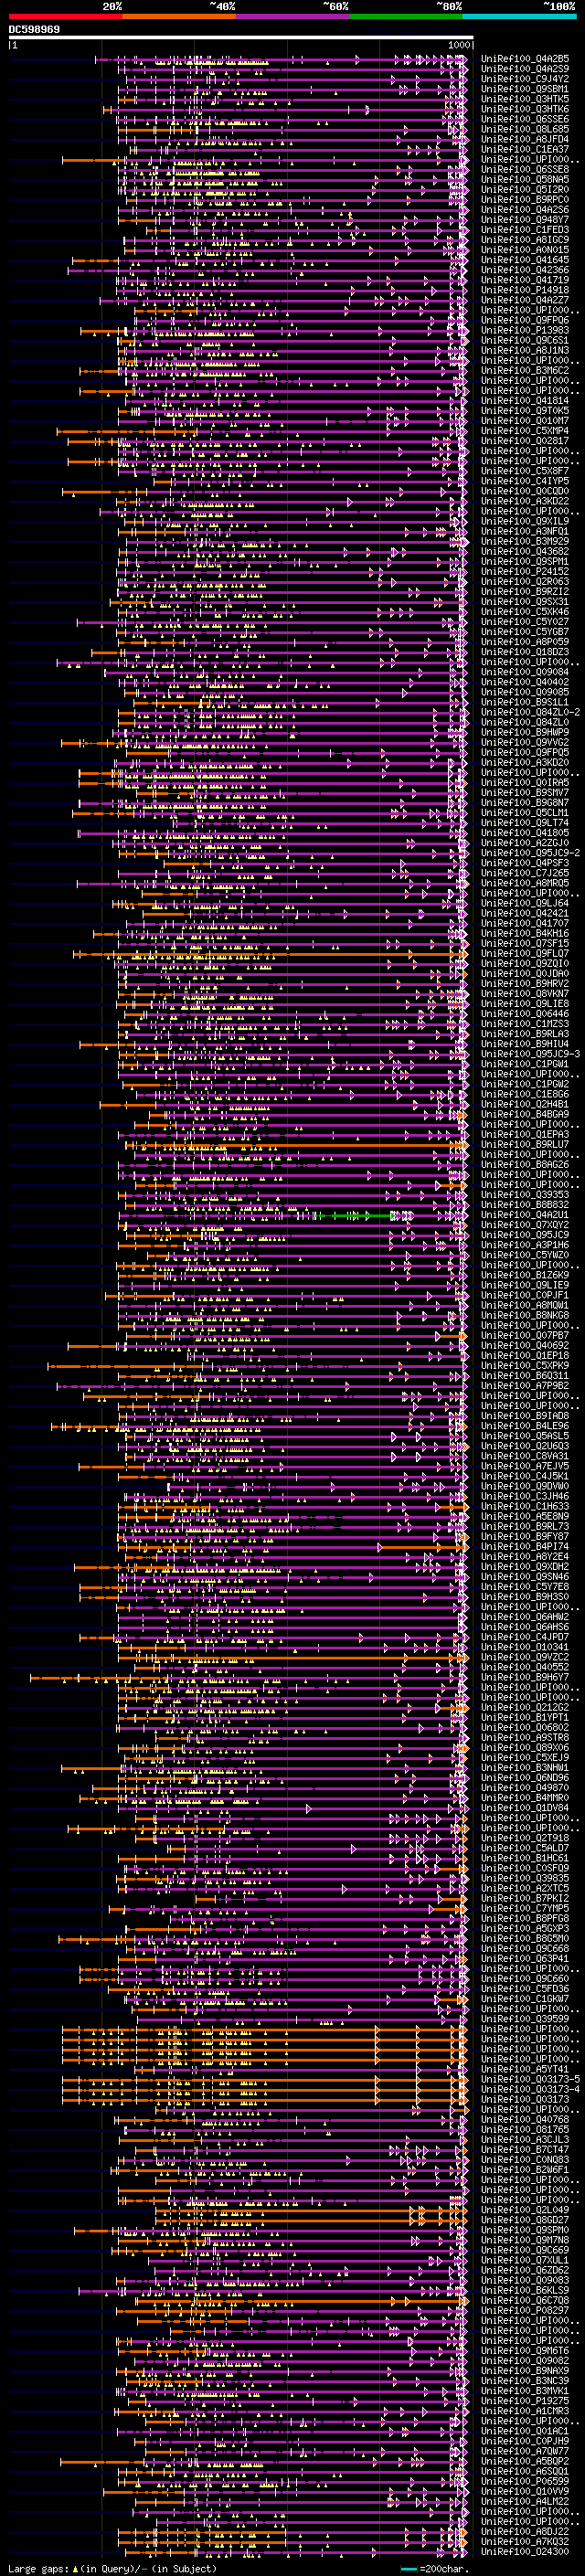Image resolution: width=585 pixels, height=2576 pixels.
Task: Pick UniRef100_Q42366 from hit list
Action: pyautogui.click(x=525, y=270)
